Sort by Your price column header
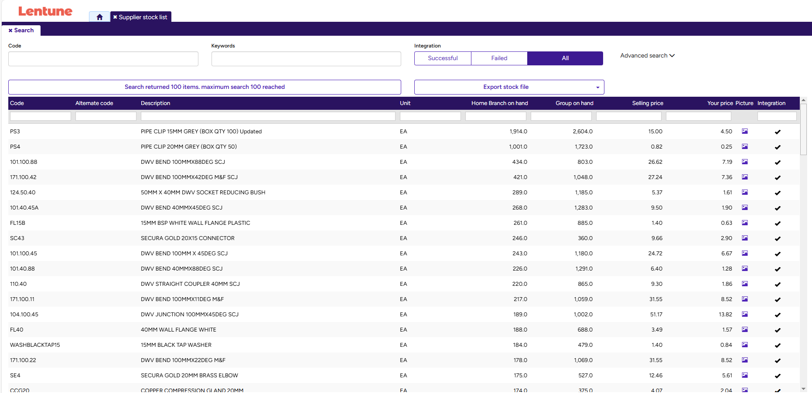This screenshot has height=393, width=812. tap(720, 103)
